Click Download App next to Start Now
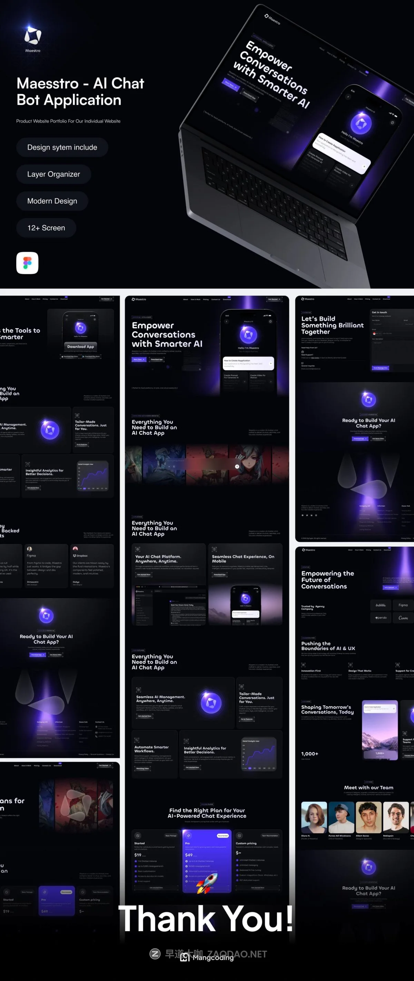This screenshot has height=981, width=414. (157, 359)
